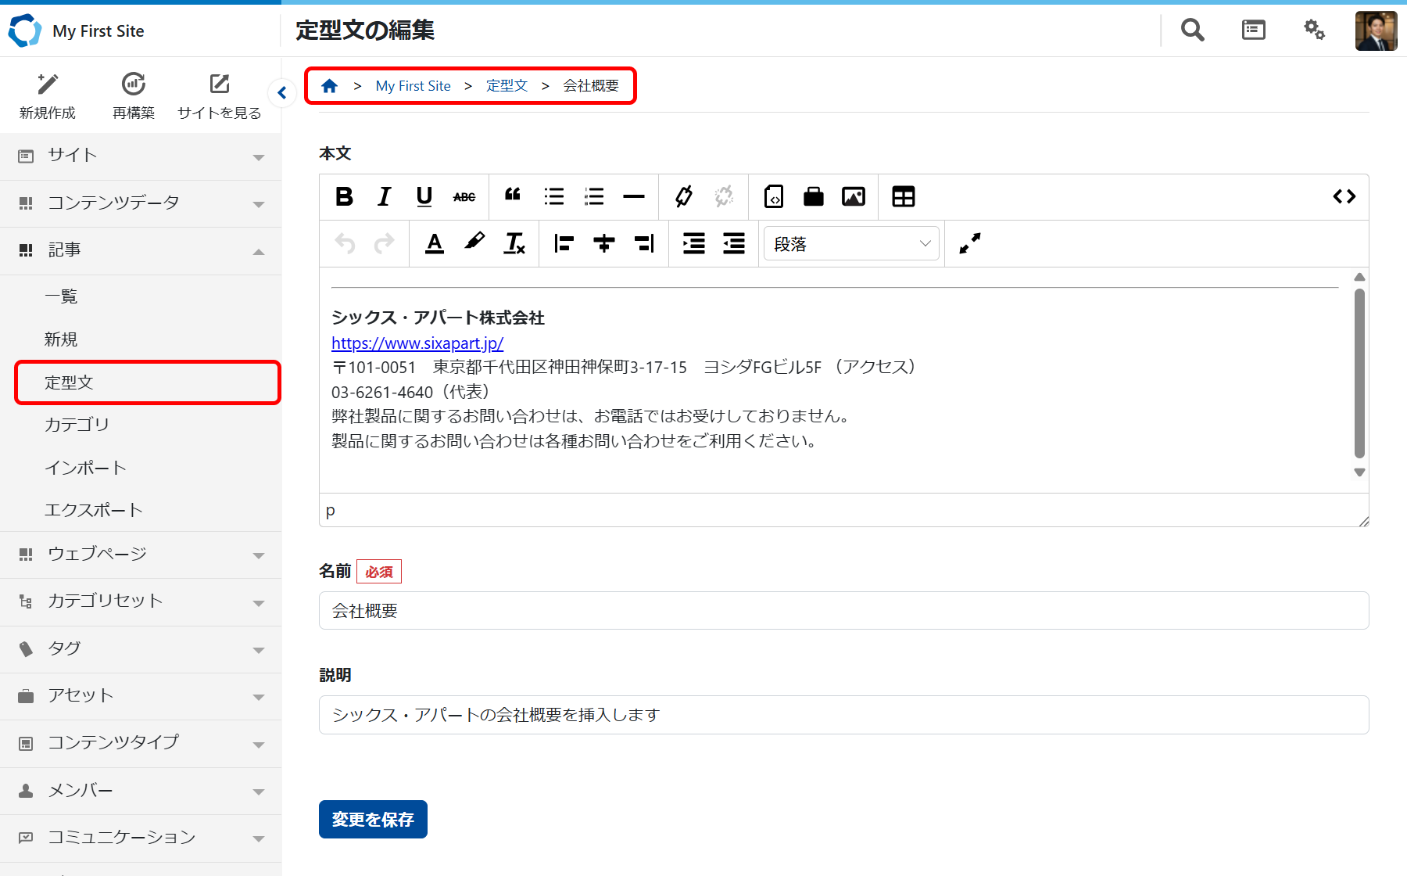Open カテゴリ under 記事 menu
The image size is (1407, 876).
coord(77,425)
